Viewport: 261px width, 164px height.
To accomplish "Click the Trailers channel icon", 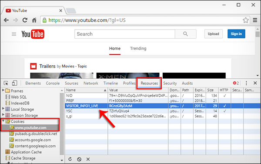I will click(33, 66).
